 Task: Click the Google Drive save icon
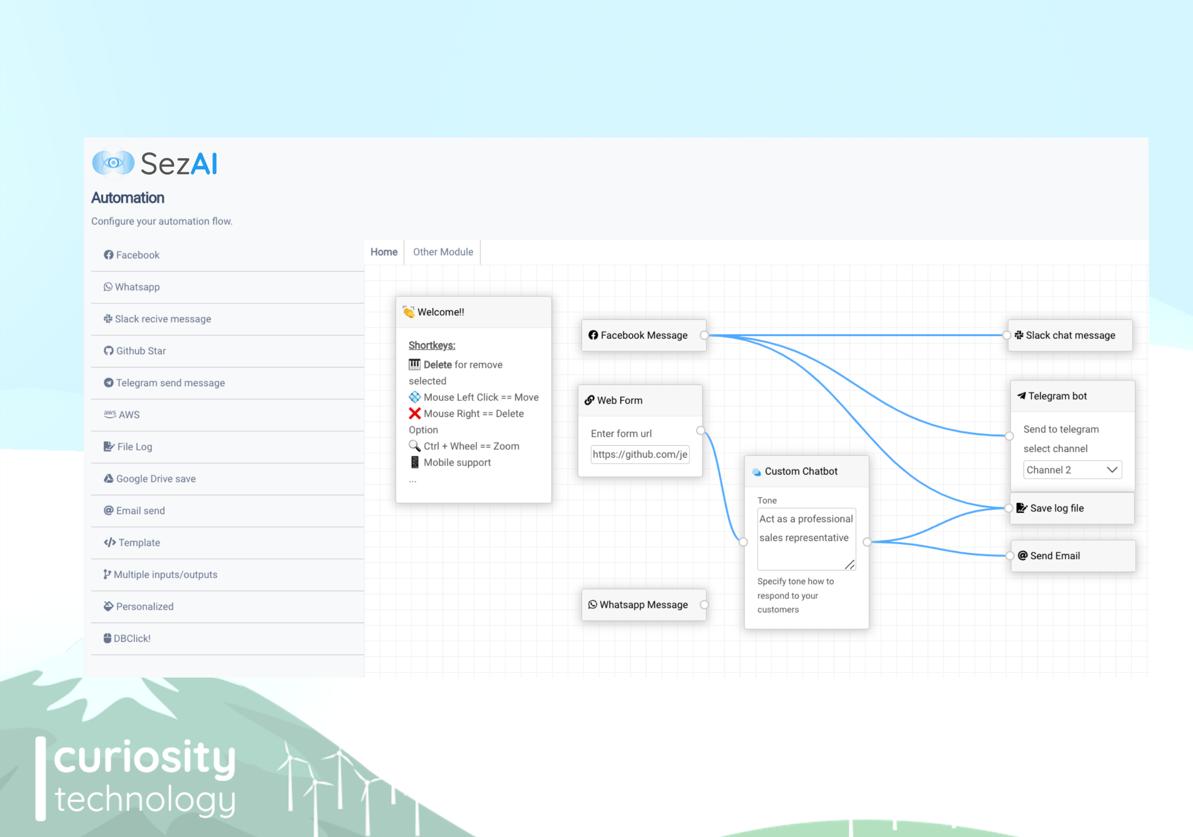pyautogui.click(x=108, y=478)
